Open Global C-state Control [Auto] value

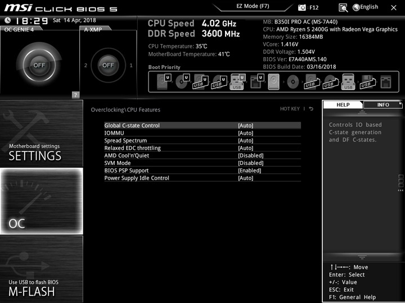245,126
